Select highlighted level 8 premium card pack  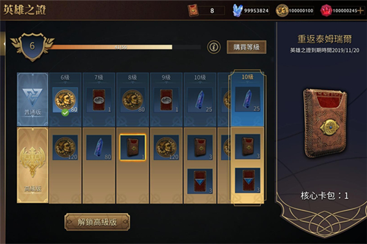click(x=133, y=148)
